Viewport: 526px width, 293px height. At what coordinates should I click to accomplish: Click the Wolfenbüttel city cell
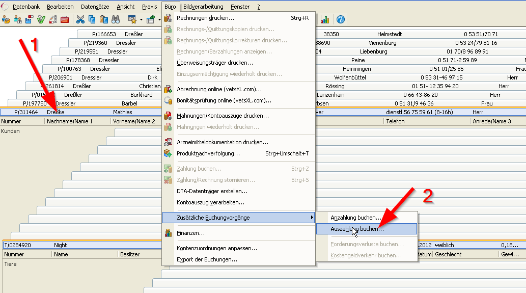coord(350,77)
